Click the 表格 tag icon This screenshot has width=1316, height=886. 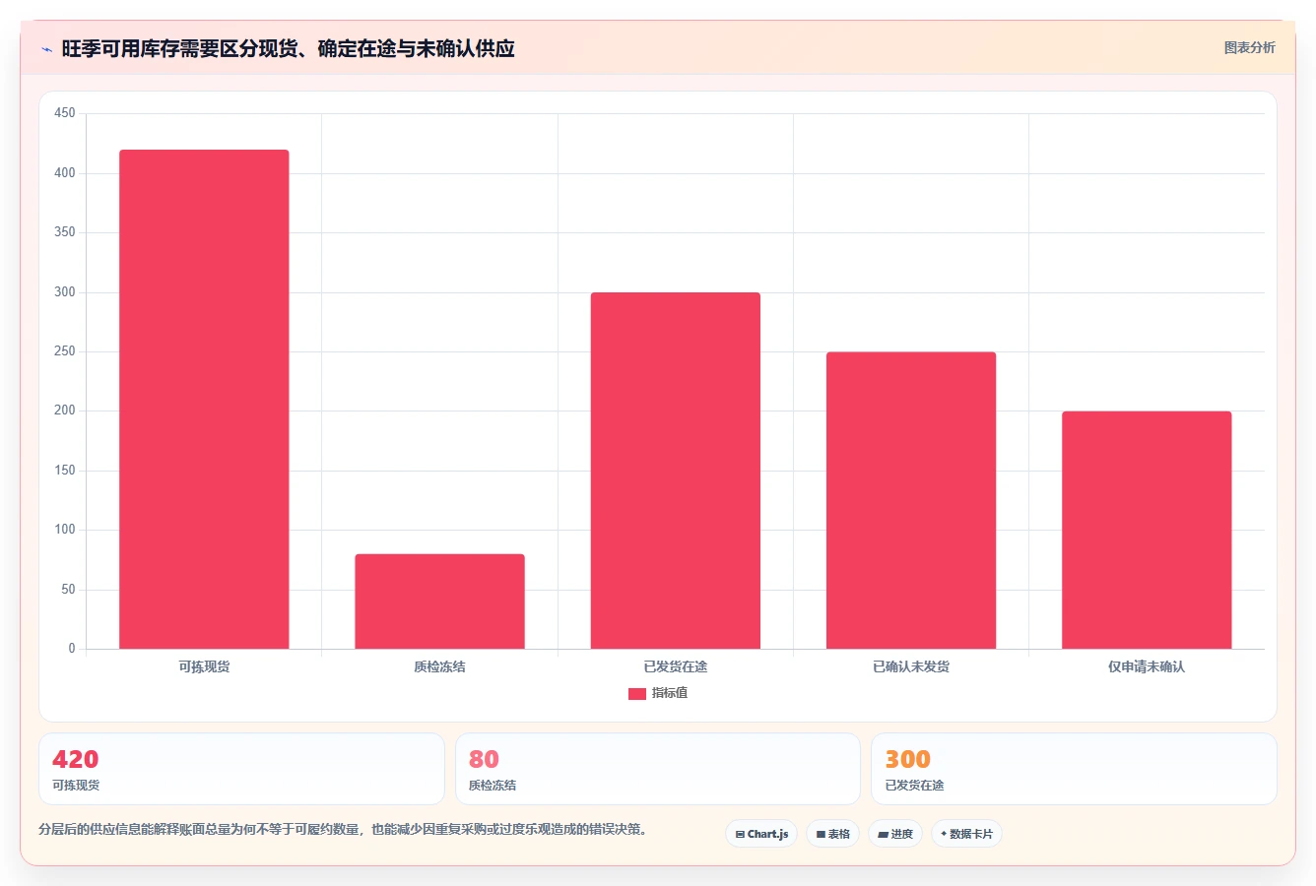[x=821, y=834]
